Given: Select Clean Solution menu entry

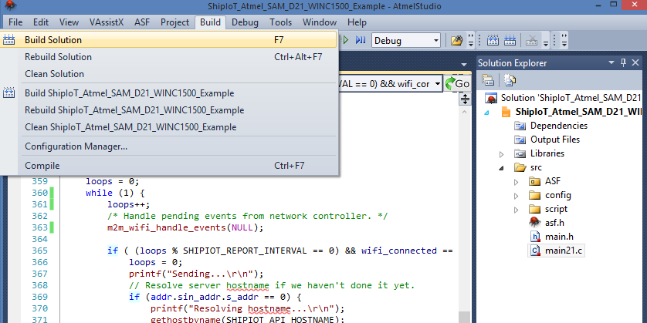Looking at the screenshot, I should 168,74.
